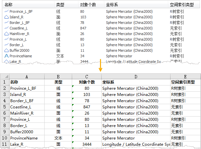Click the select-all corner of the spreadsheet
The width and height of the screenshot is (201, 149).
4,76
